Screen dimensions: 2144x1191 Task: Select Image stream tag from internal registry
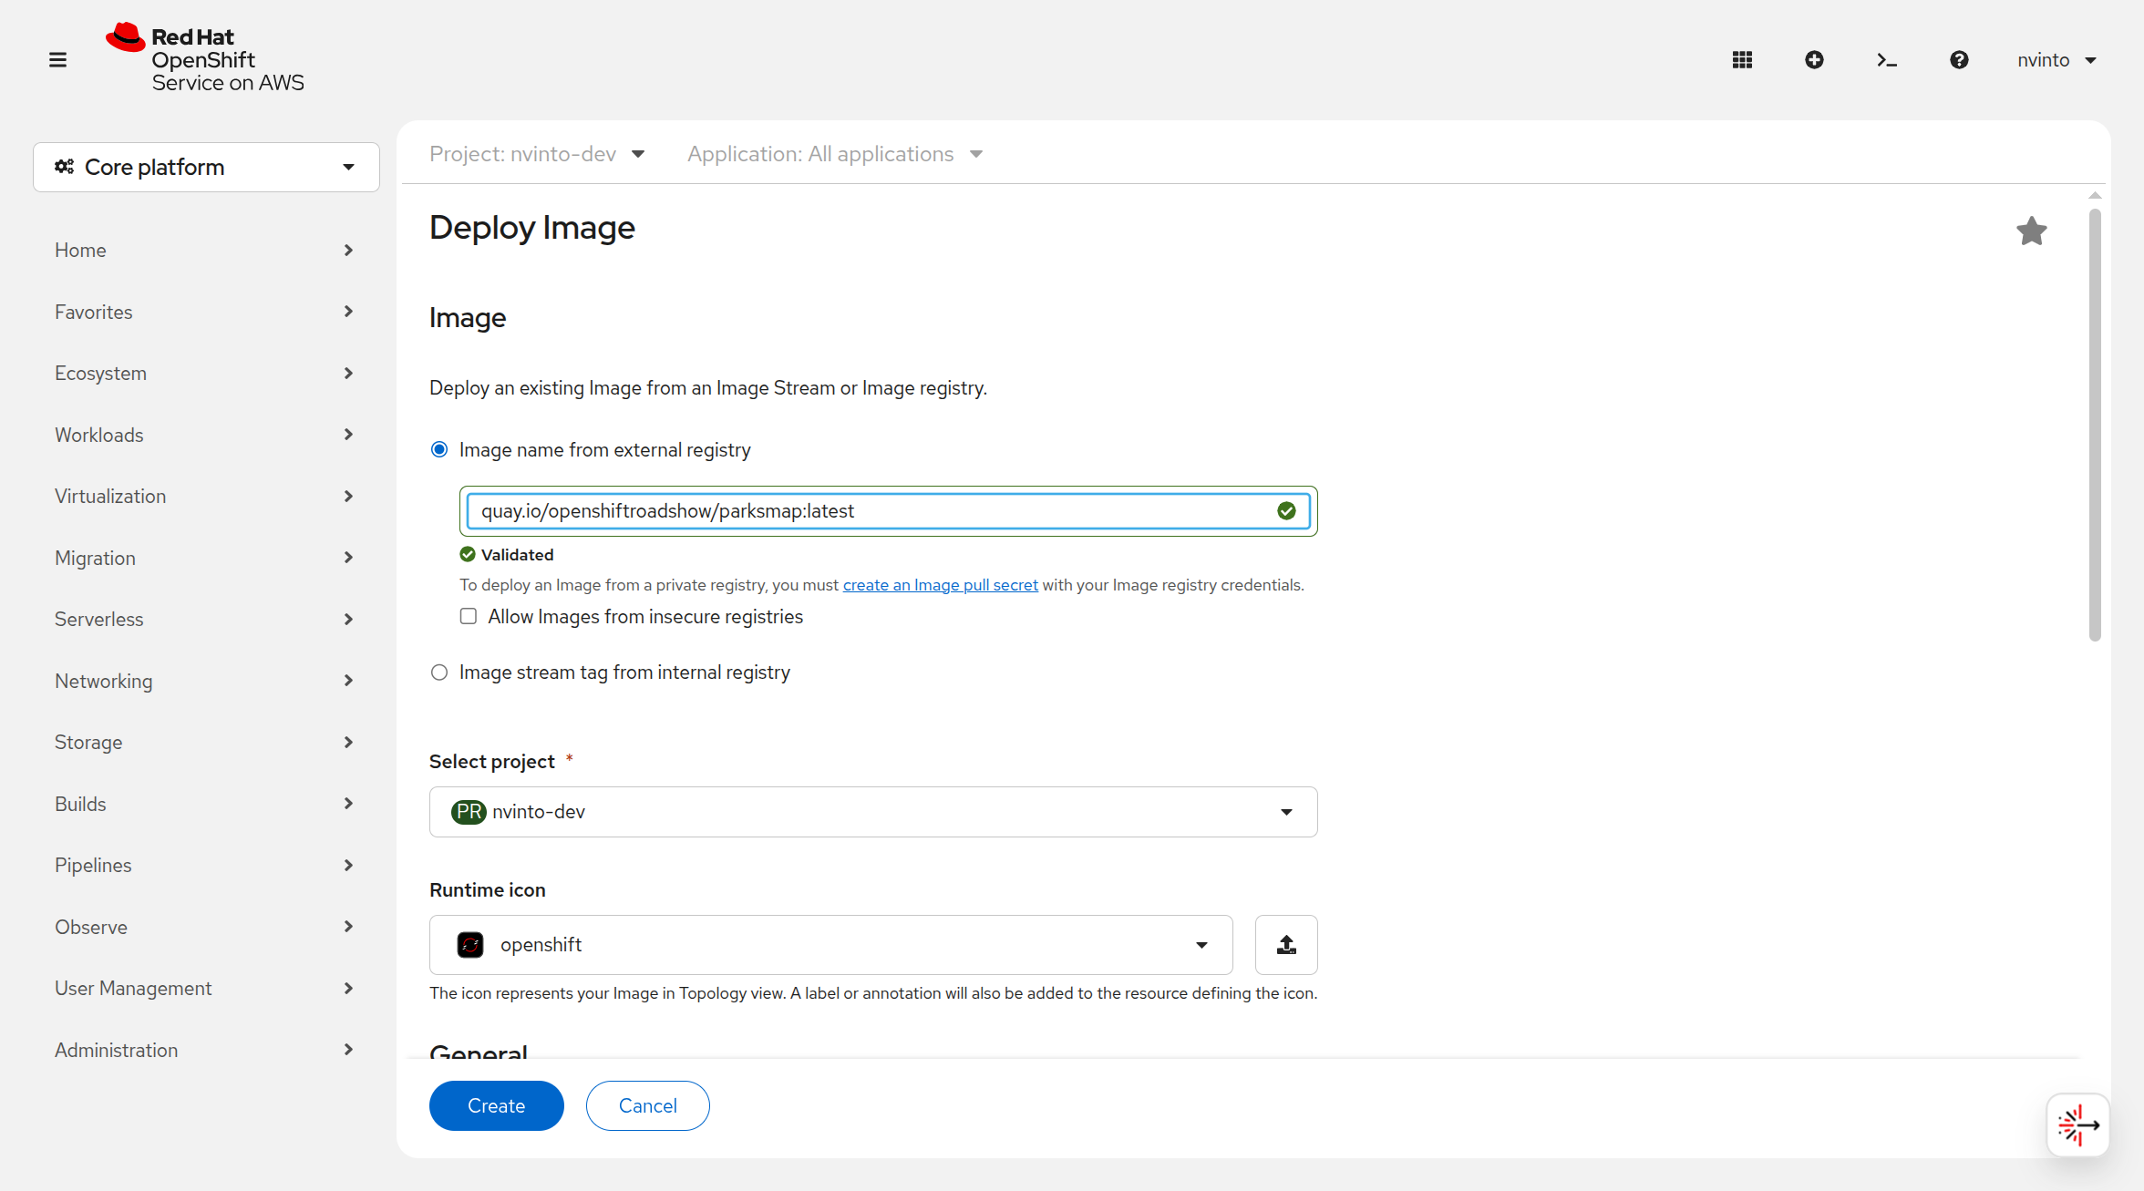(439, 673)
